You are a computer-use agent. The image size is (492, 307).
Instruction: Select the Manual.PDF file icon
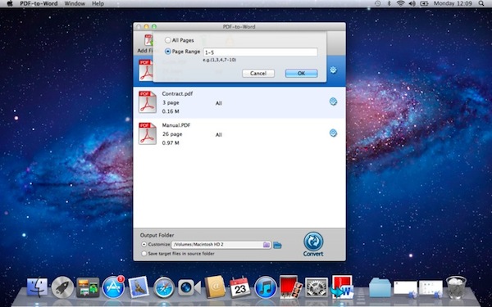click(148, 133)
